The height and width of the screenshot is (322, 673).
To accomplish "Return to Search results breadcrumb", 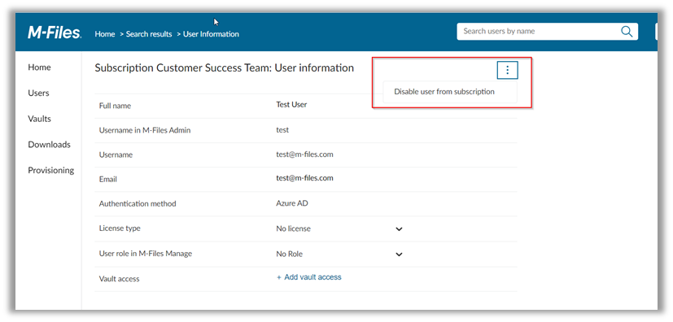I will click(x=149, y=34).
